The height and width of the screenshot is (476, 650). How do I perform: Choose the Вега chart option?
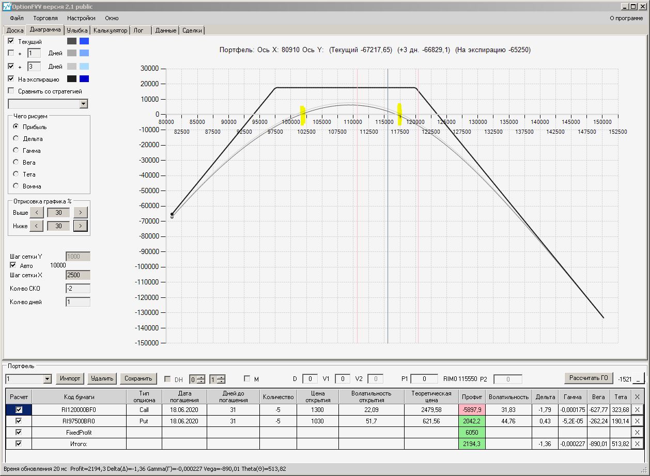16,162
